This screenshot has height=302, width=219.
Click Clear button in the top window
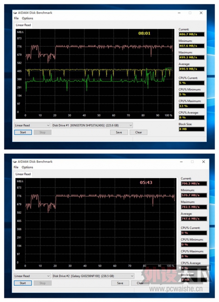pyautogui.click(x=139, y=132)
